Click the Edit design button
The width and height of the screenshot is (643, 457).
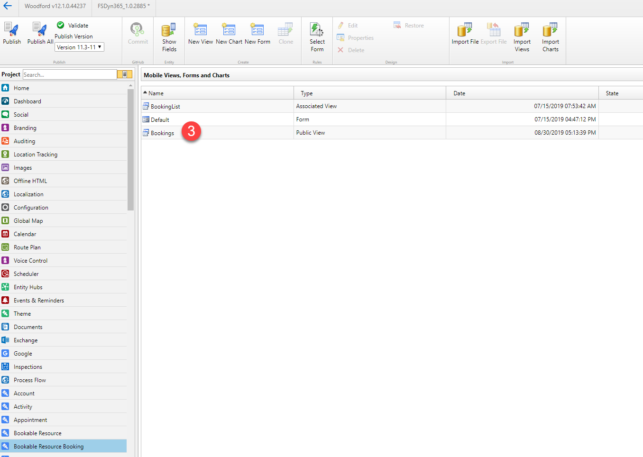click(x=348, y=26)
